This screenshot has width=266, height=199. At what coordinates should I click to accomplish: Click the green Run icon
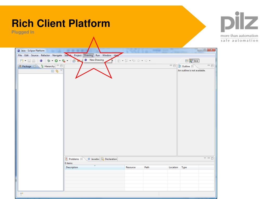[56, 61]
